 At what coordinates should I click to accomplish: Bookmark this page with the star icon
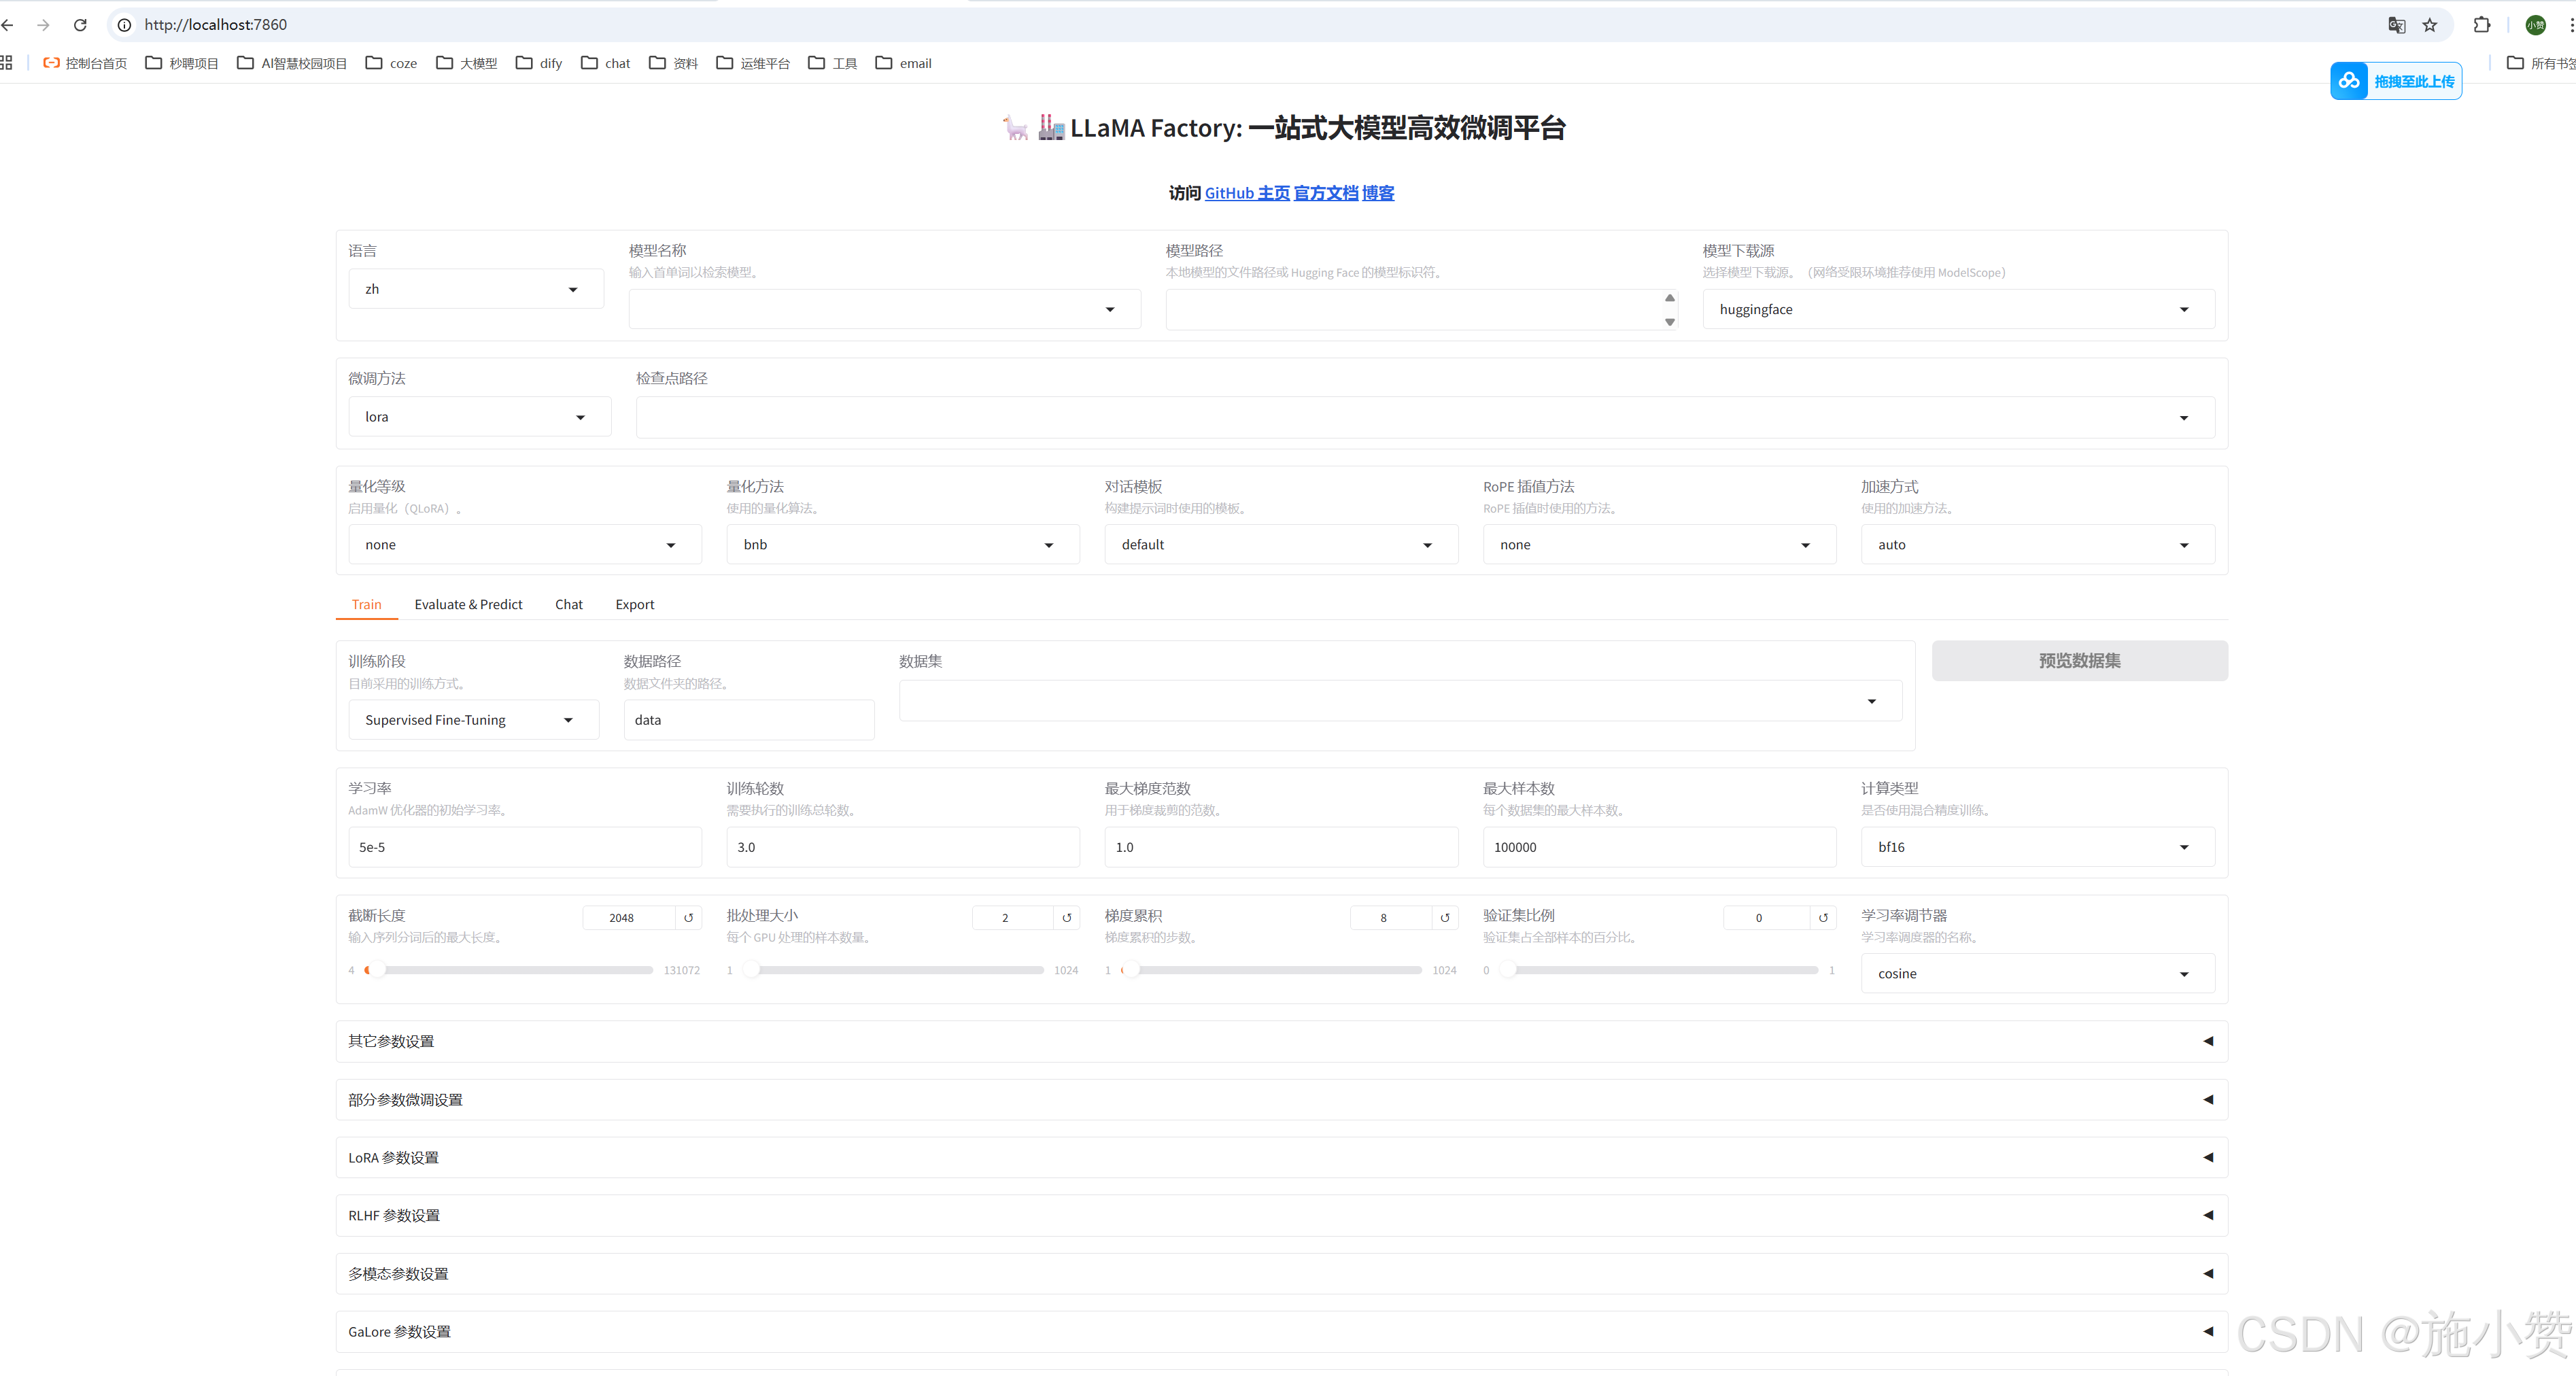(x=2430, y=25)
